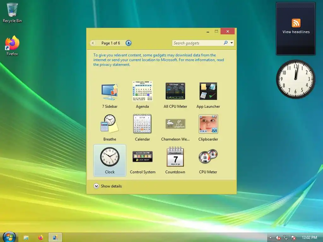
Task: Open the Action Center flag icon
Action: [293, 238]
